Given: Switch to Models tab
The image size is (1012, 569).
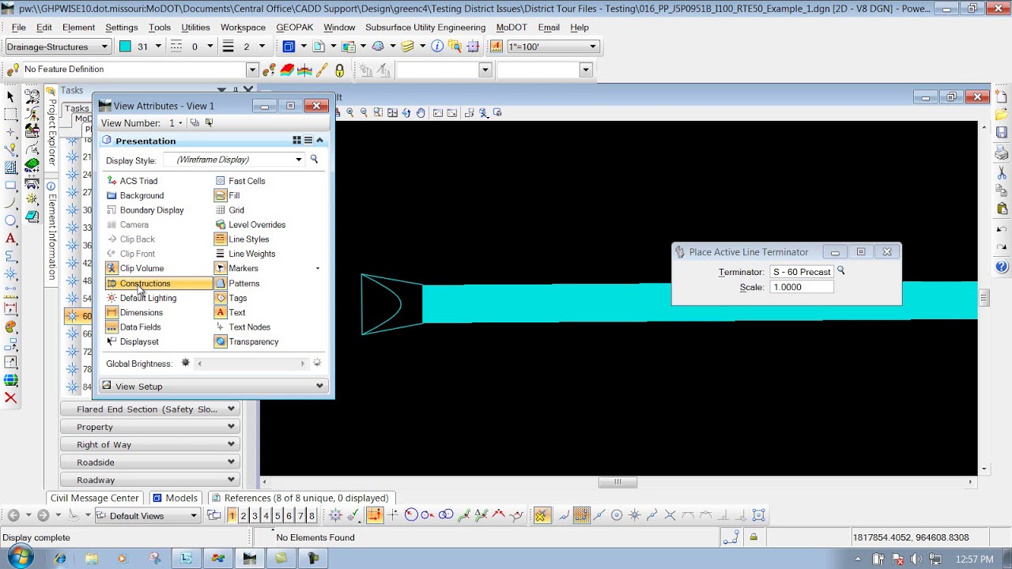Looking at the screenshot, I should [175, 498].
